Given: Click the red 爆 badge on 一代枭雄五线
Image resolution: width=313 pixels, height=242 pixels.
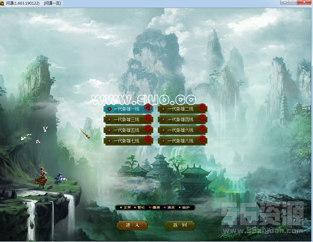Looking at the screenshot, I should 148,129.
